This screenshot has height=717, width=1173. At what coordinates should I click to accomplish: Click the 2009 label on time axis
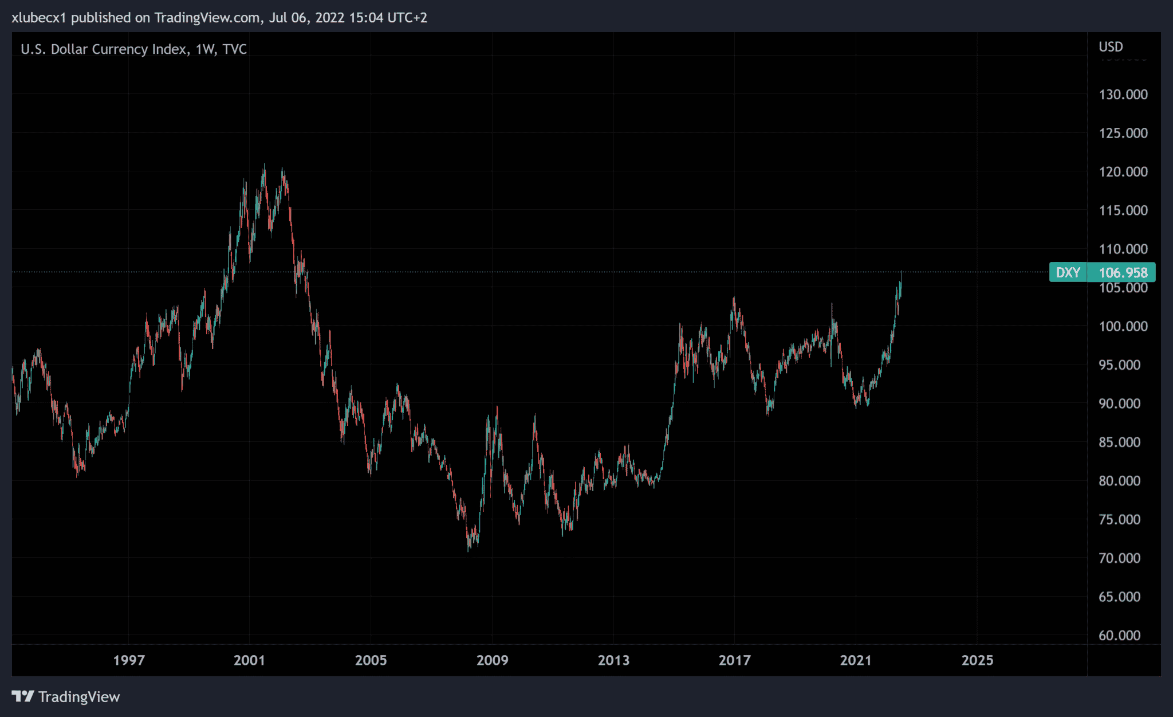point(492,660)
